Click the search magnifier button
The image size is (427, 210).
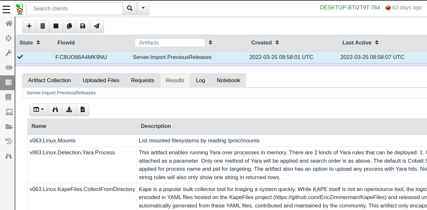click(130, 9)
